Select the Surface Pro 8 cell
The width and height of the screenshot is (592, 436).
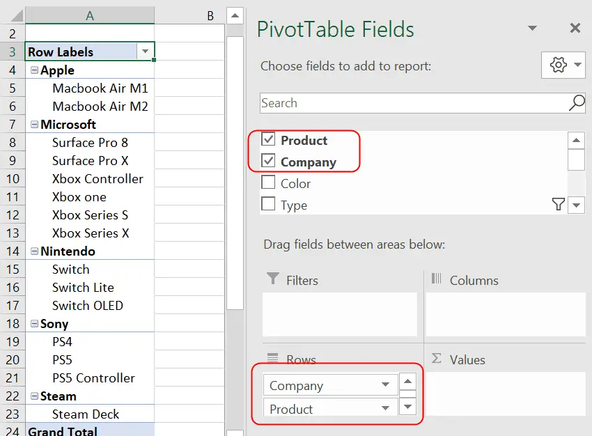click(90, 142)
